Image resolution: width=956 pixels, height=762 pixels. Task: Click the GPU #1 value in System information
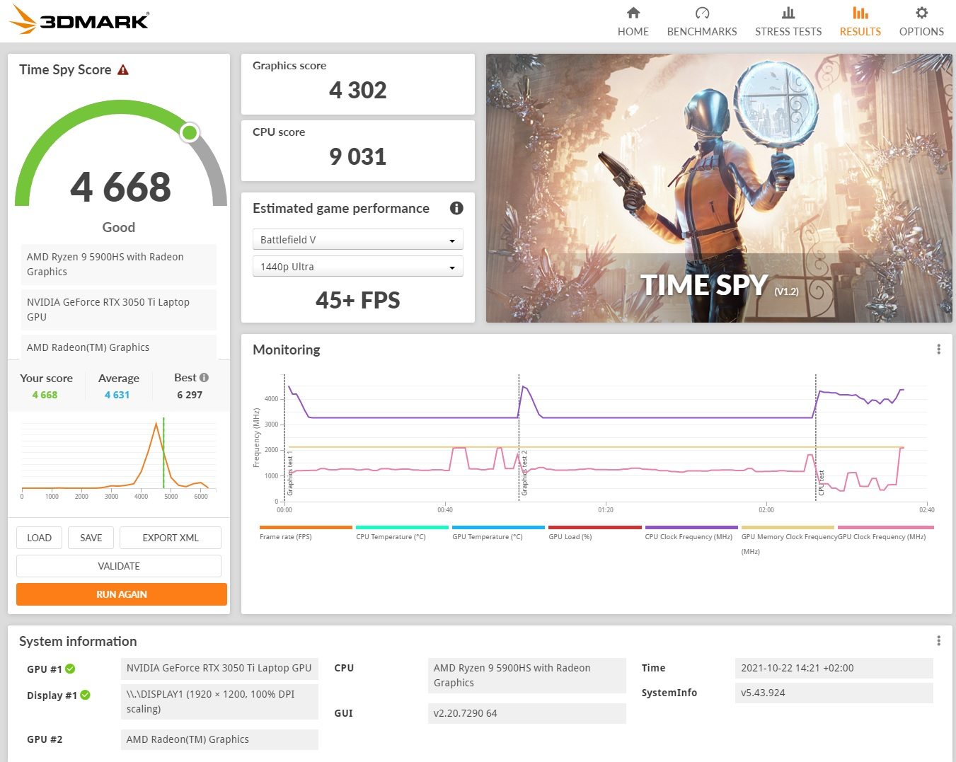click(219, 669)
